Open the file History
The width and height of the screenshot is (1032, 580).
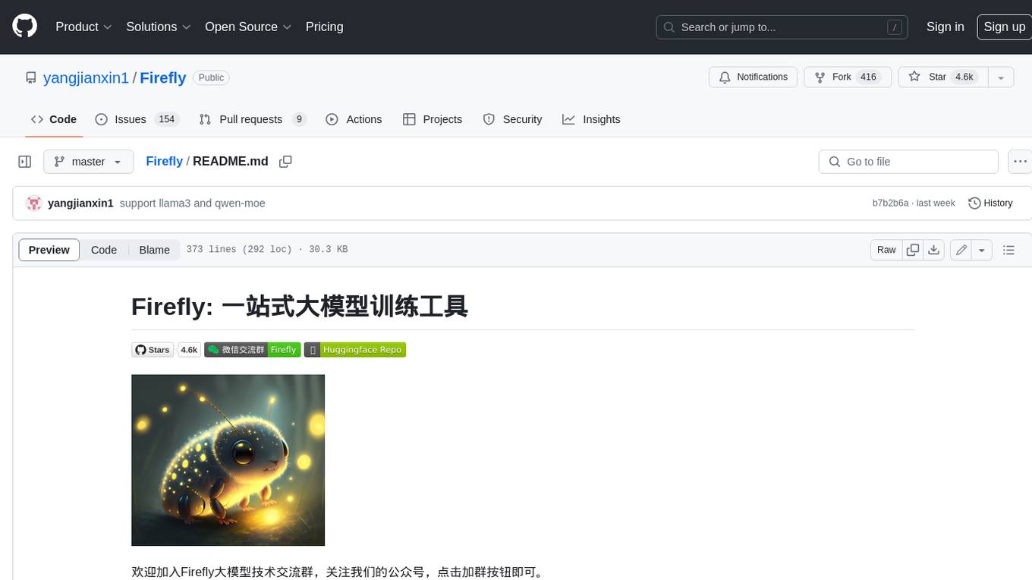pyautogui.click(x=990, y=203)
